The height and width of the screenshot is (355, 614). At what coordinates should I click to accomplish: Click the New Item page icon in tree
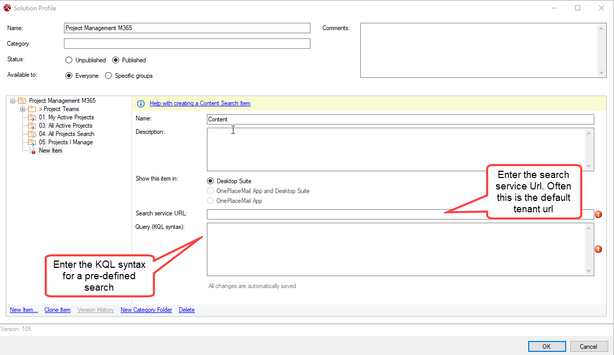(32, 151)
